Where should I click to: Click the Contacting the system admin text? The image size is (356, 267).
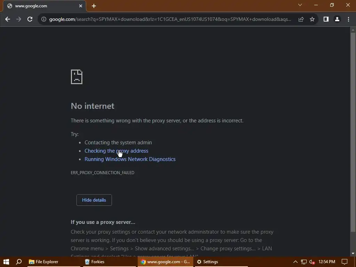tap(118, 143)
